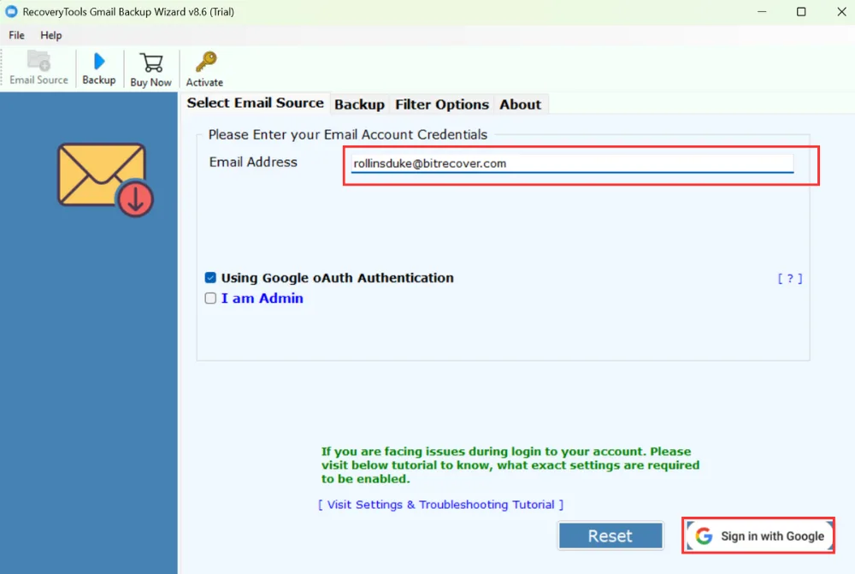Click the envelope download logo in sidebar
Image resolution: width=855 pixels, height=574 pixels.
pyautogui.click(x=105, y=180)
